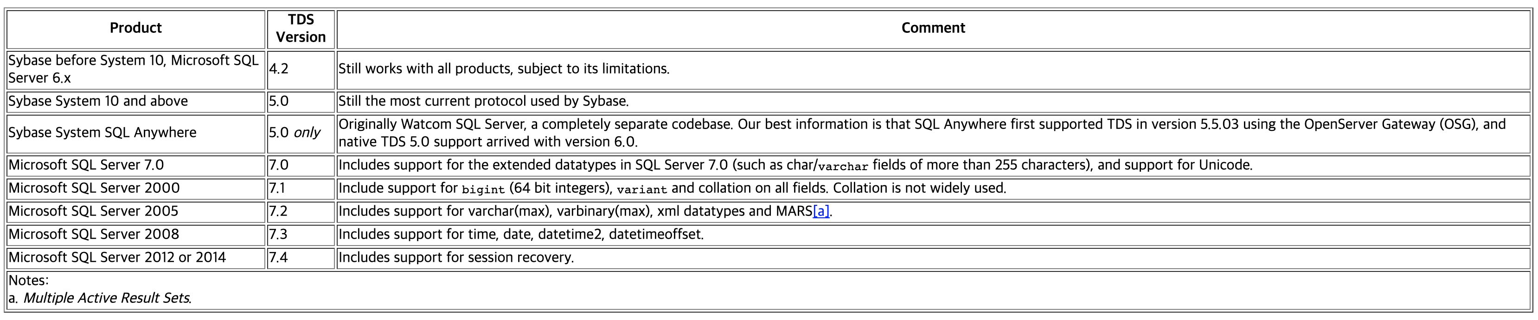Select the Sybase System 10 and above cell

(x=135, y=102)
